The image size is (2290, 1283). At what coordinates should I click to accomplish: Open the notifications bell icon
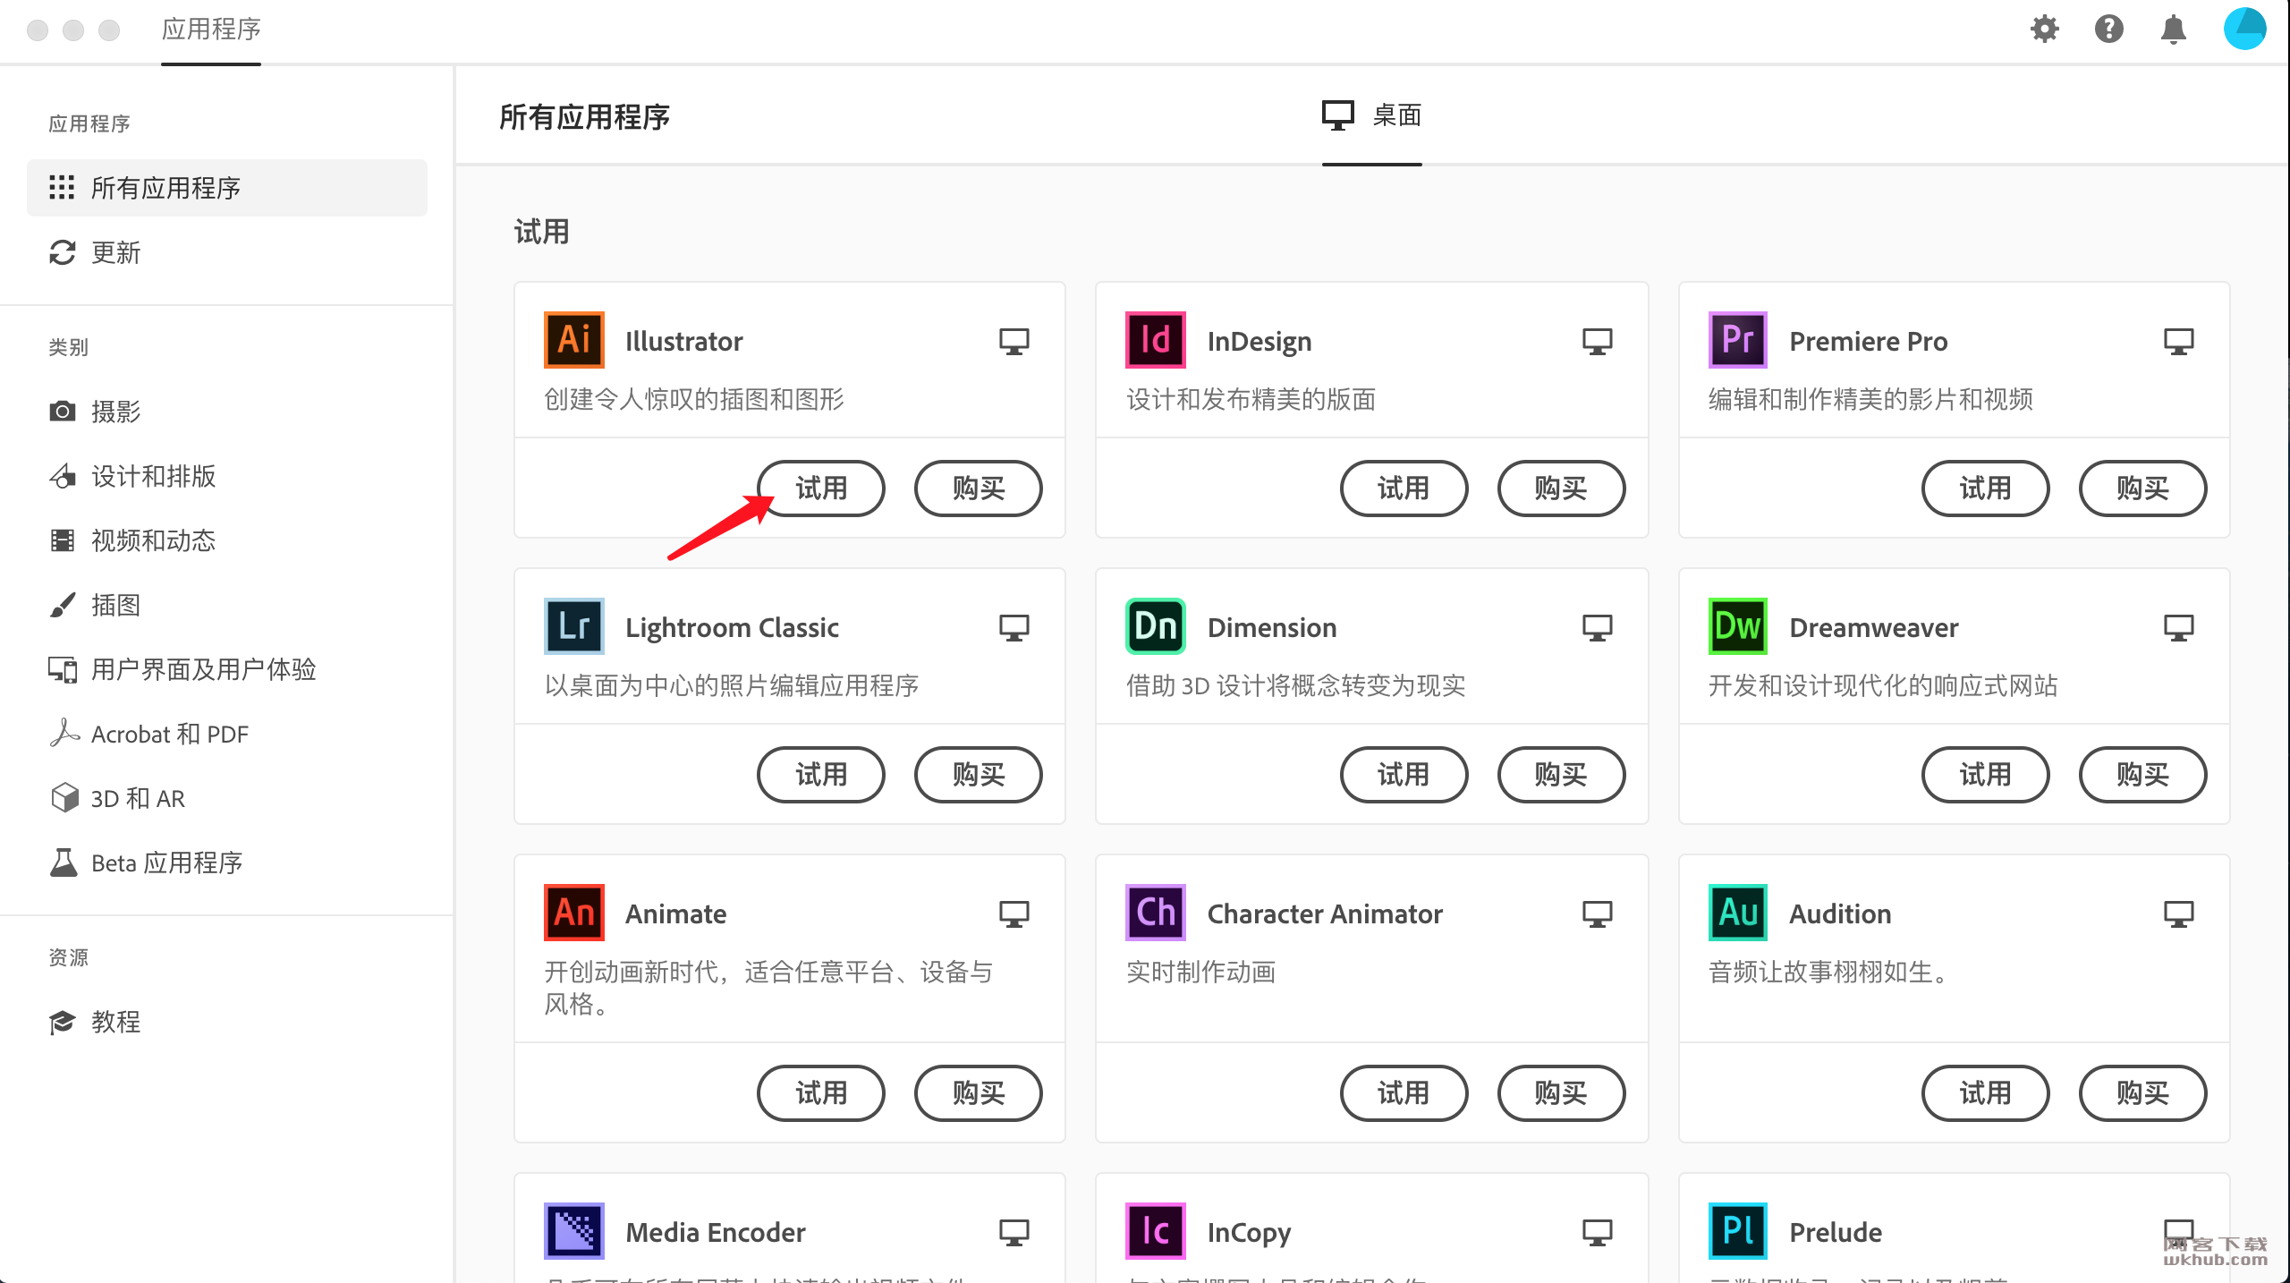click(x=2173, y=30)
